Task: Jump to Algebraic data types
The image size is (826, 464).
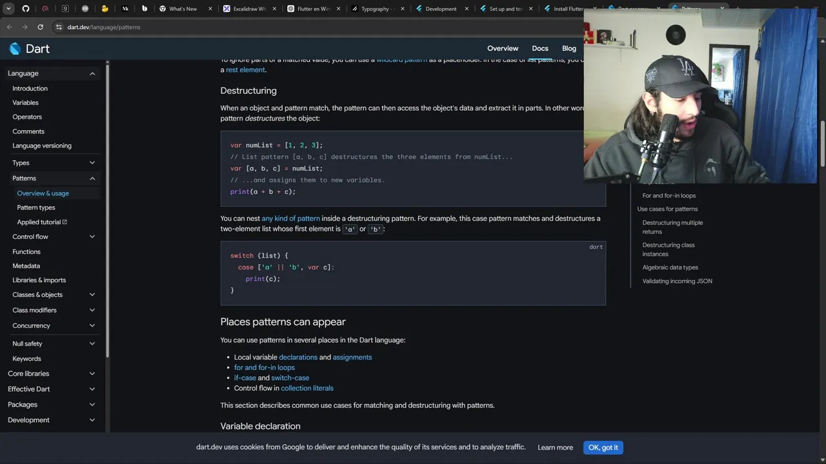Action: click(670, 267)
